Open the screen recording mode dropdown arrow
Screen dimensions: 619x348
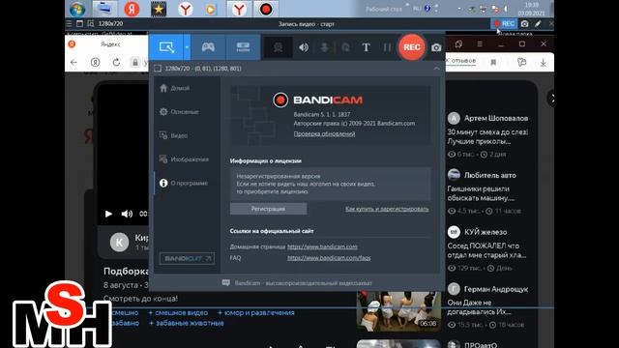tap(187, 47)
